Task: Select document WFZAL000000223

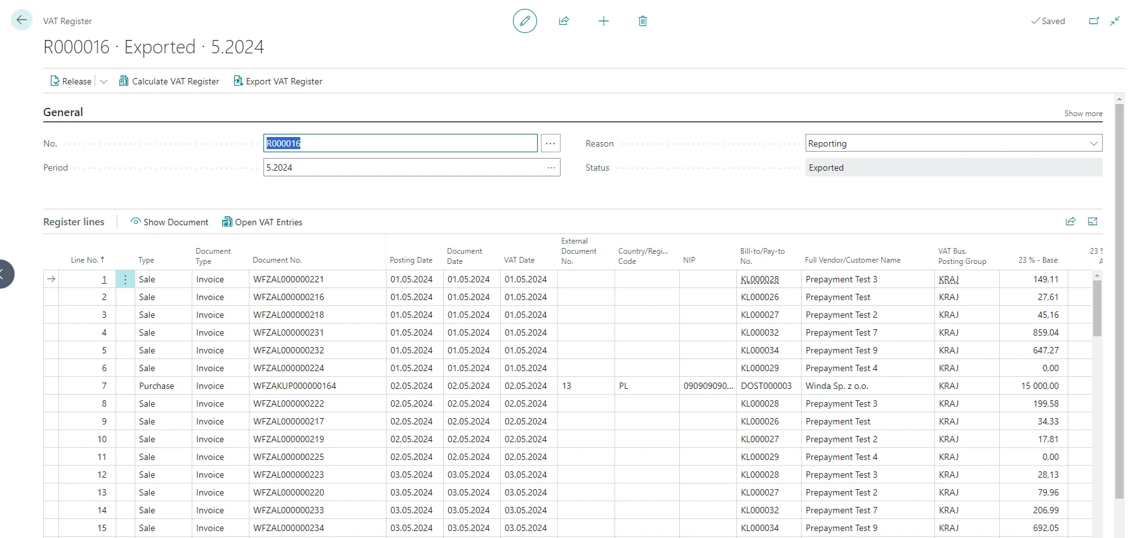Action: click(289, 475)
